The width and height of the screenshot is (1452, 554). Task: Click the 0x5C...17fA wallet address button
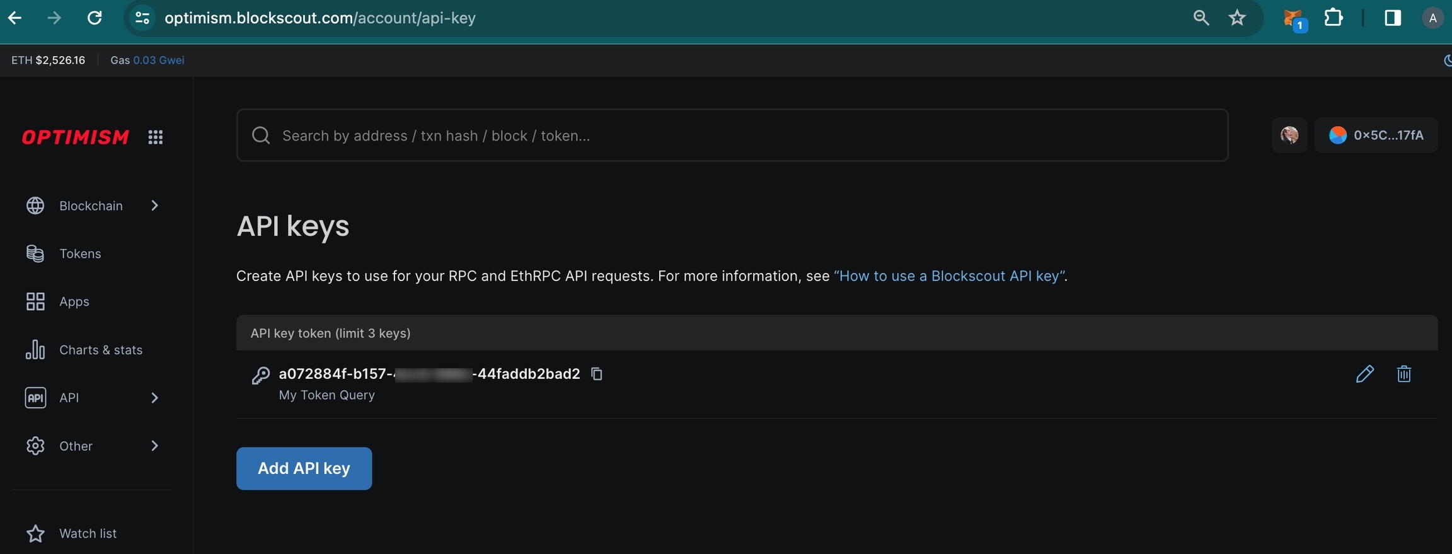click(x=1376, y=135)
